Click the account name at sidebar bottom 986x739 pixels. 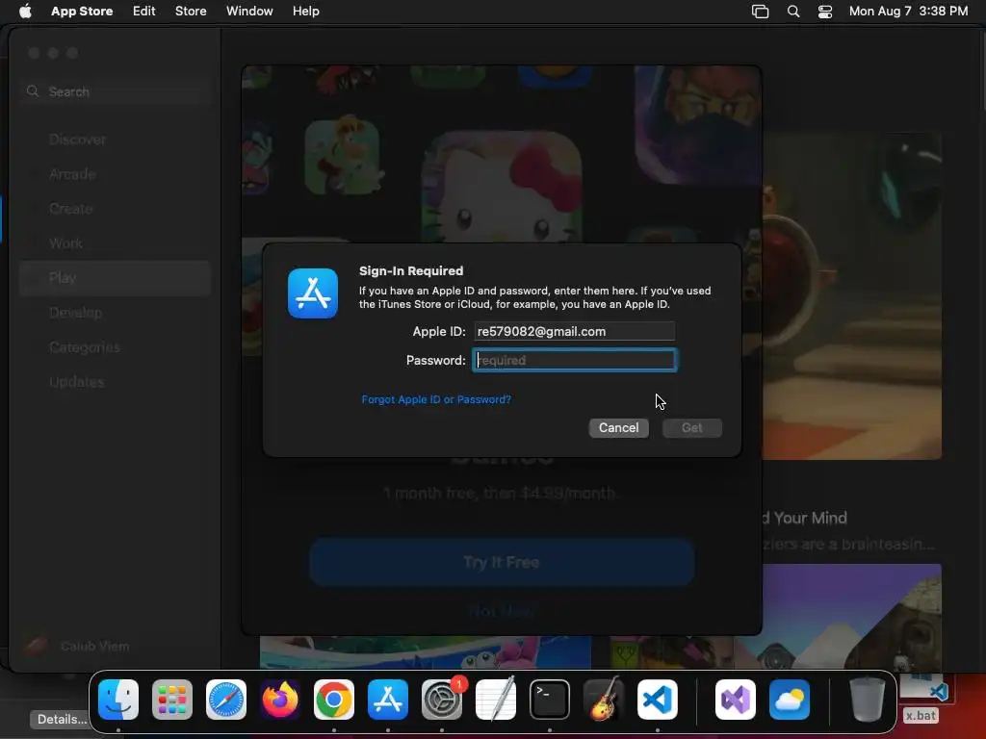[x=95, y=646]
